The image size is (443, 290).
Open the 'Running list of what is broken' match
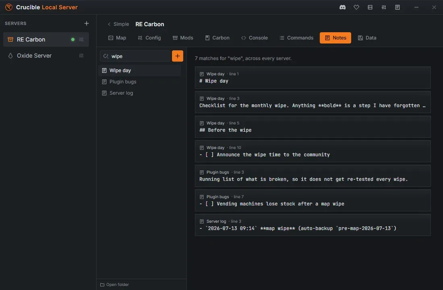(x=313, y=176)
